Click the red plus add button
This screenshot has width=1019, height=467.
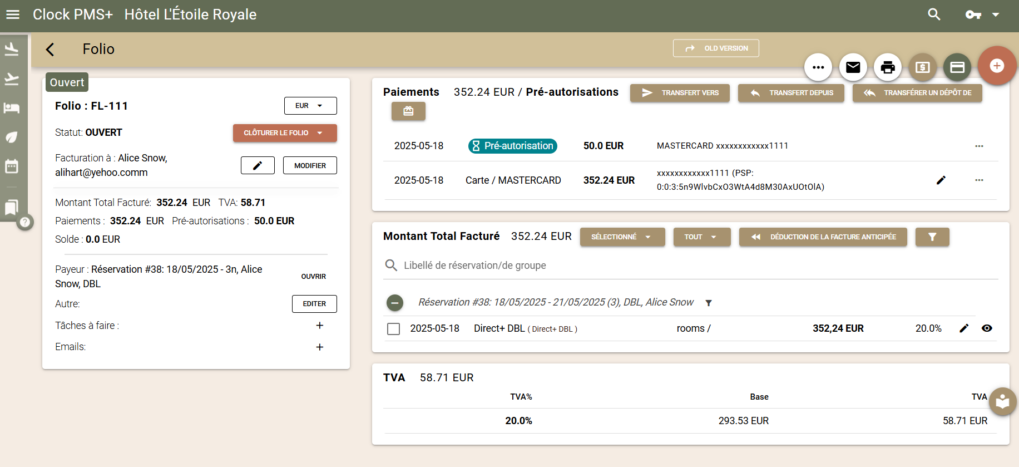click(997, 66)
